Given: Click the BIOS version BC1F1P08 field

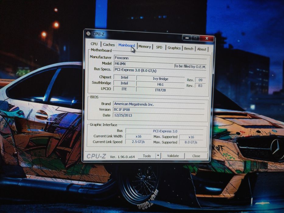Looking at the screenshot, I should click(159, 110).
